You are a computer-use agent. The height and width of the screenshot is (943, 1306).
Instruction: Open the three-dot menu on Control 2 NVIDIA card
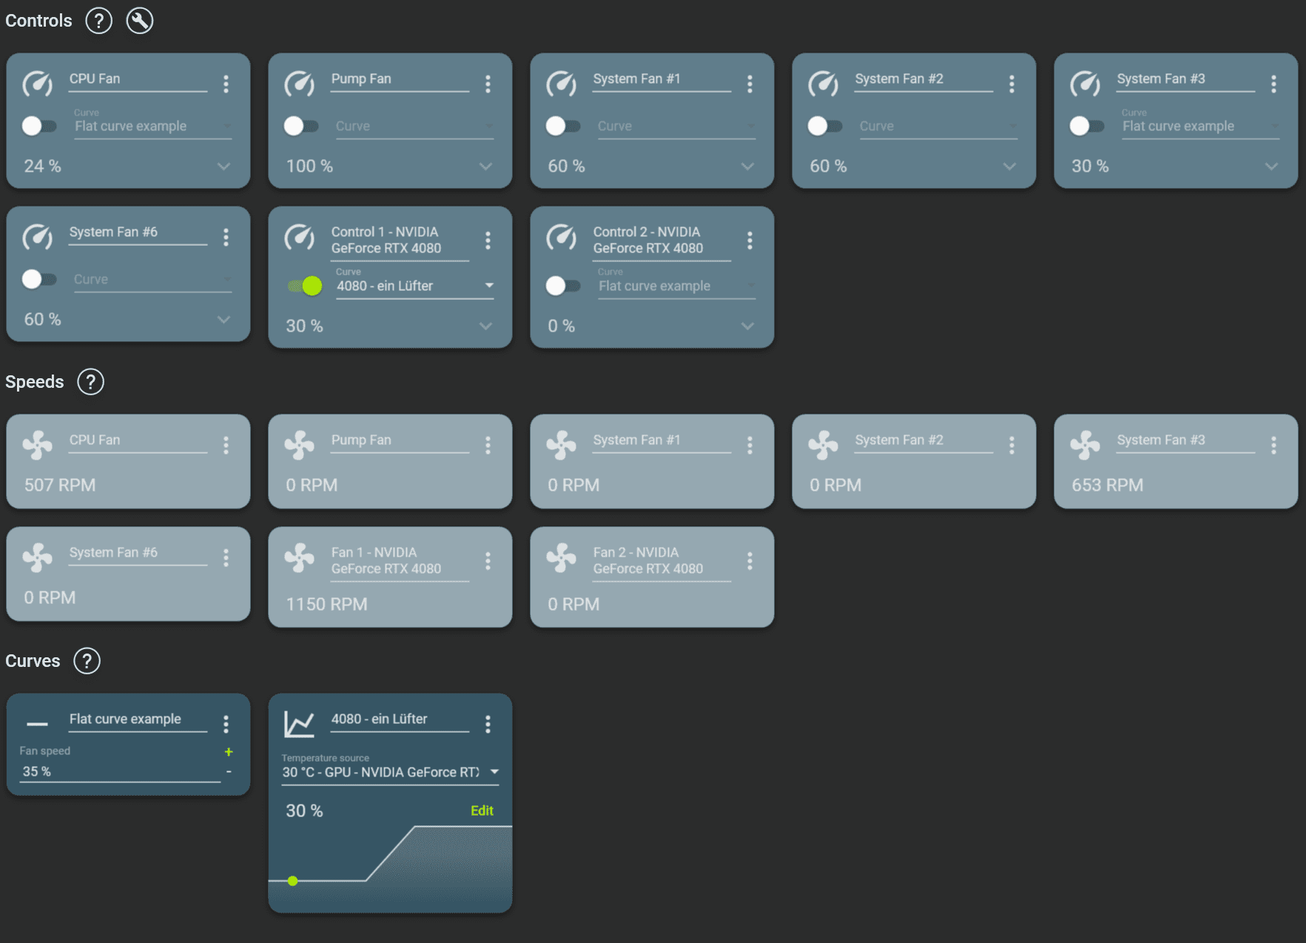pyautogui.click(x=750, y=240)
